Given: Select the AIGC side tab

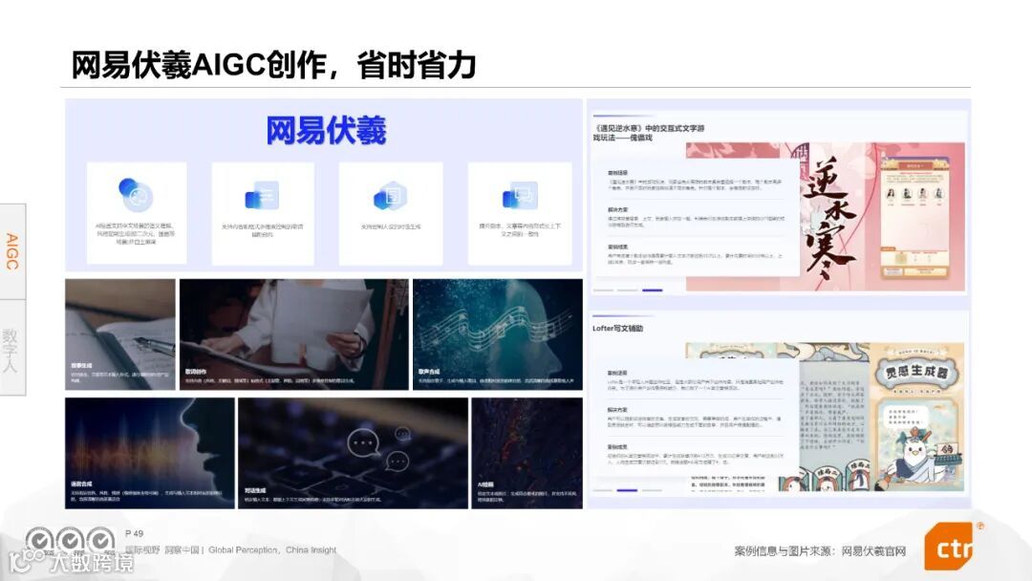Looking at the screenshot, I should [12, 251].
